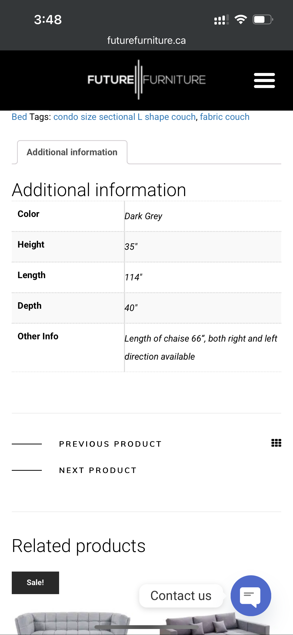Tap the 3:48 clock in status bar
The image size is (293, 635).
pos(48,20)
